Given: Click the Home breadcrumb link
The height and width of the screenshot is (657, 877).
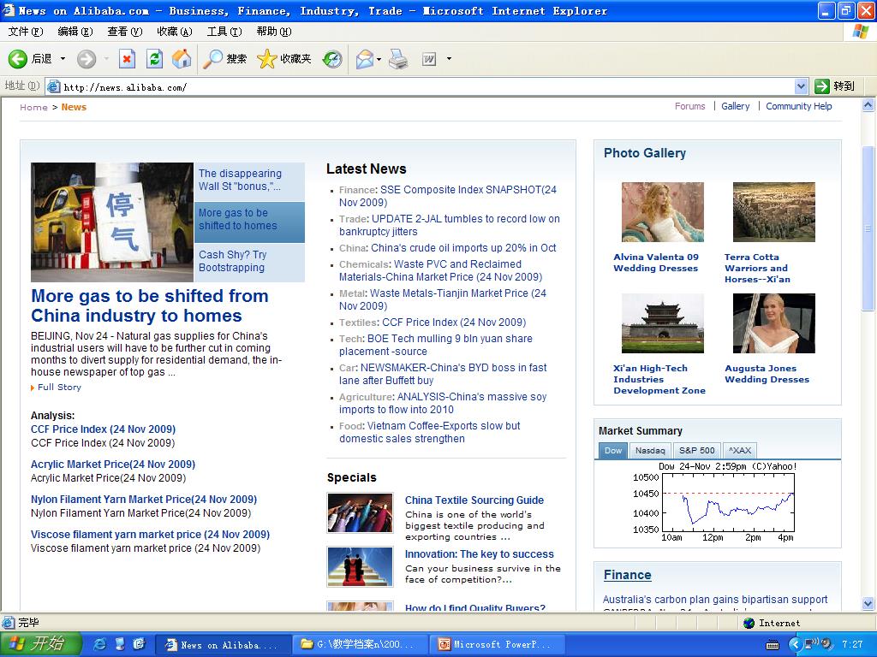Looking at the screenshot, I should tap(33, 107).
